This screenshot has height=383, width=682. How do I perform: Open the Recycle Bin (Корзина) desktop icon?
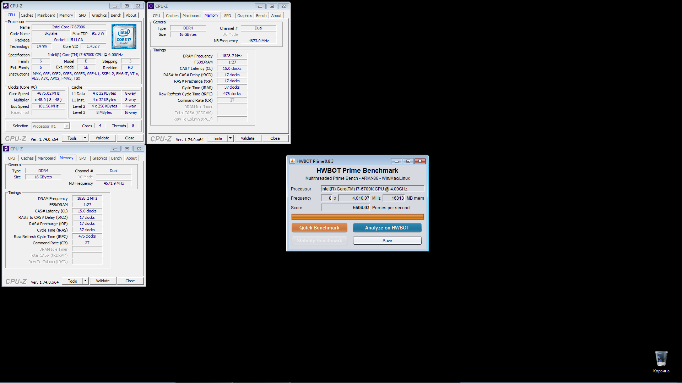[x=661, y=362]
